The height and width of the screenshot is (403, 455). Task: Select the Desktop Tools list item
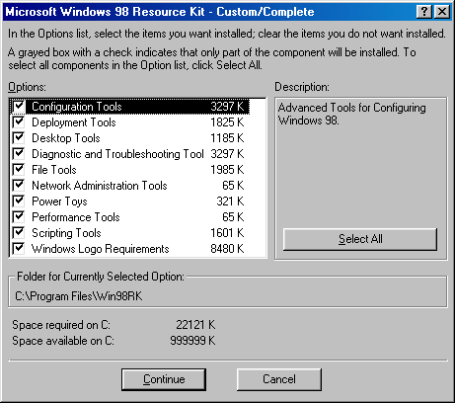point(66,138)
